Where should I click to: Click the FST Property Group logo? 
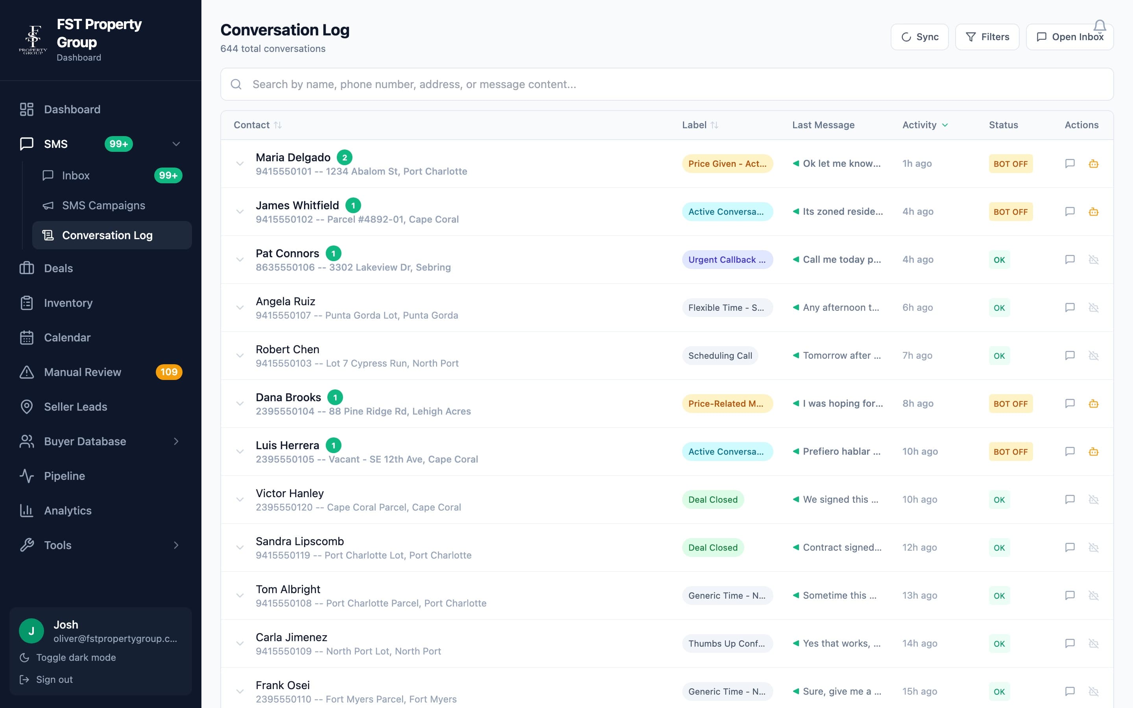tap(33, 40)
